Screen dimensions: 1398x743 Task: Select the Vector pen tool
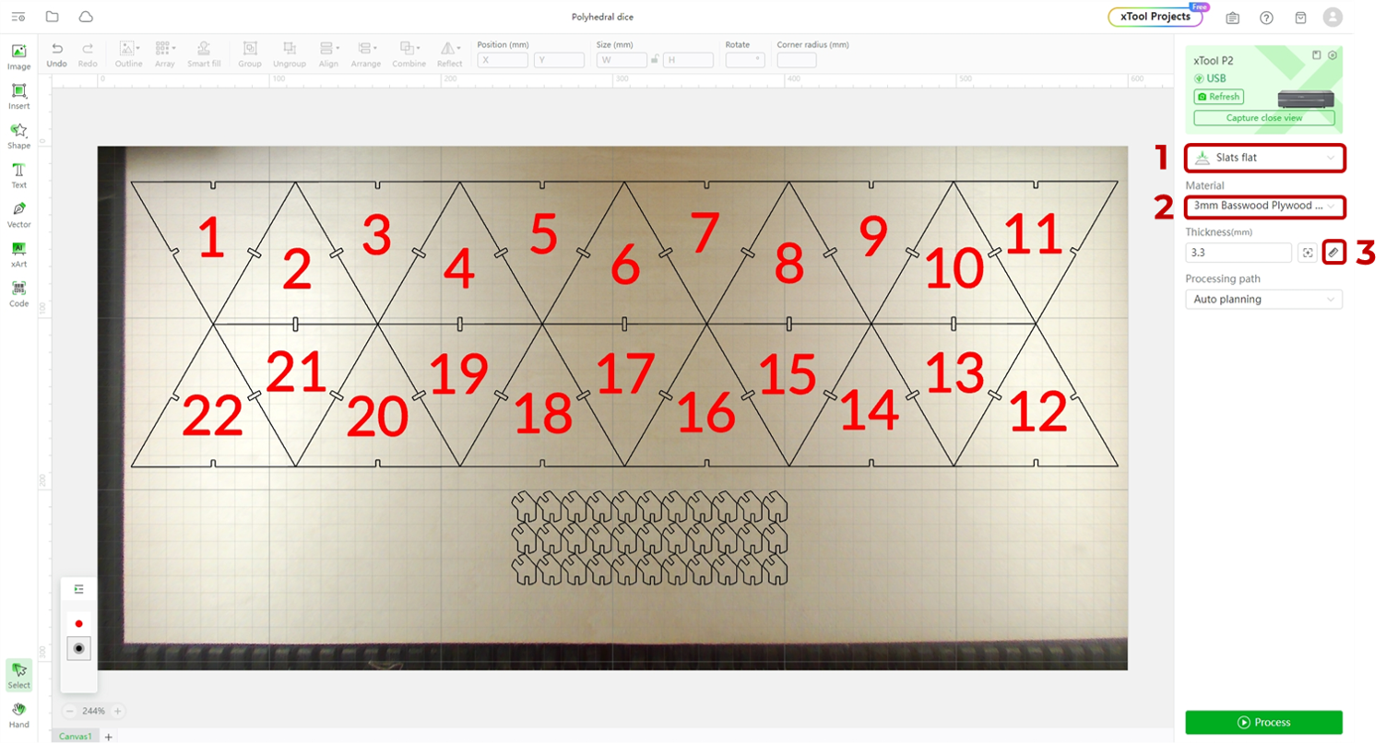18,215
